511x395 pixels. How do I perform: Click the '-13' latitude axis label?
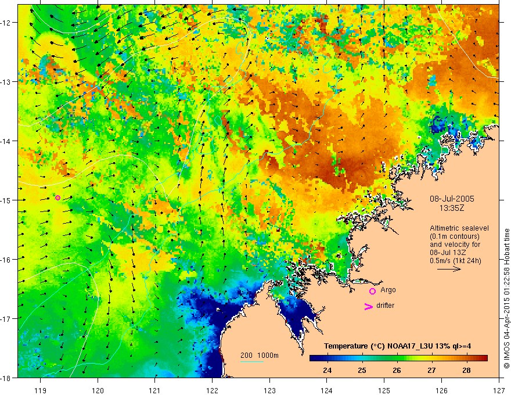[x=6, y=81]
